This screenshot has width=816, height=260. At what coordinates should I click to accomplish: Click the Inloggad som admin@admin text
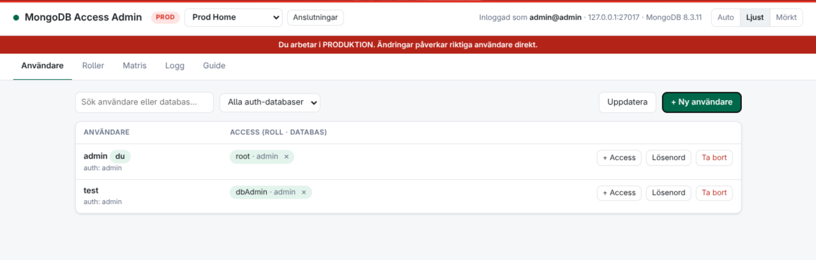click(530, 18)
